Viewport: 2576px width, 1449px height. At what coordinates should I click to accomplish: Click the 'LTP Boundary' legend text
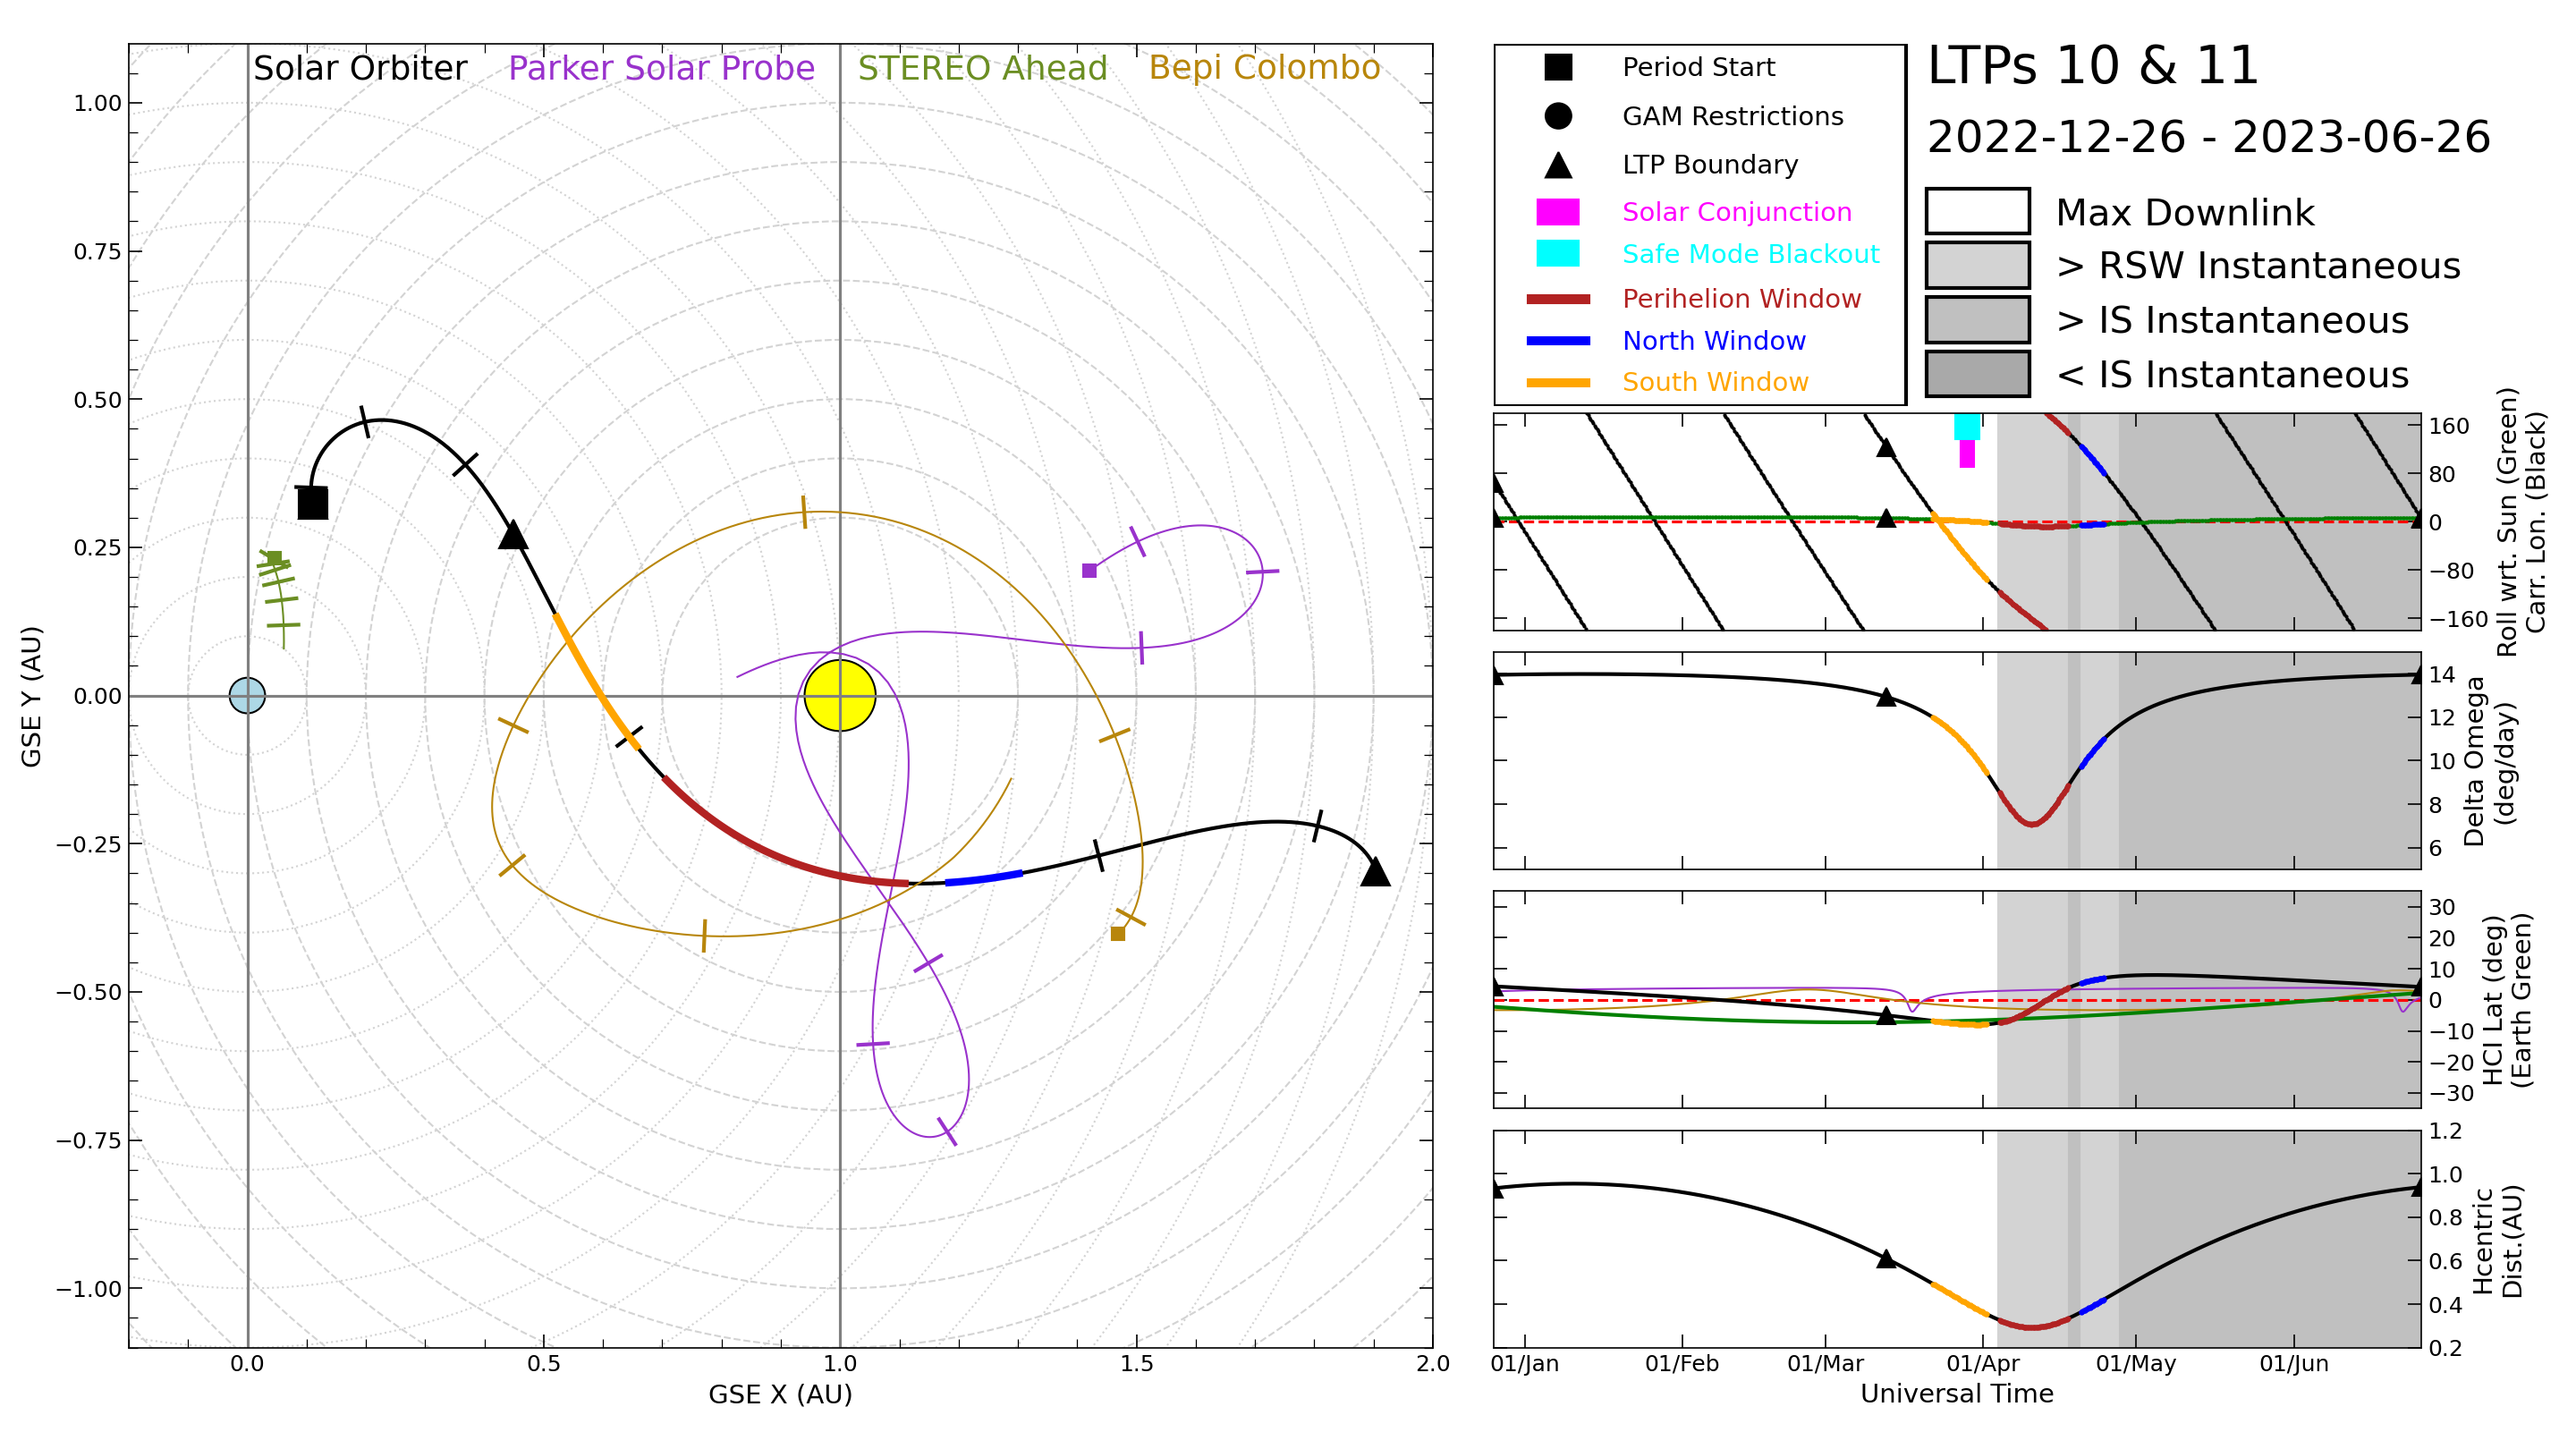point(1710,165)
